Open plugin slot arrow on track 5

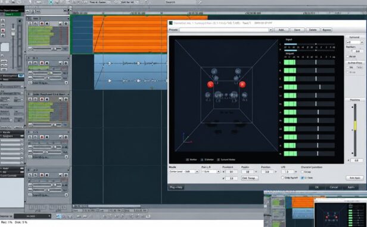[66, 195]
